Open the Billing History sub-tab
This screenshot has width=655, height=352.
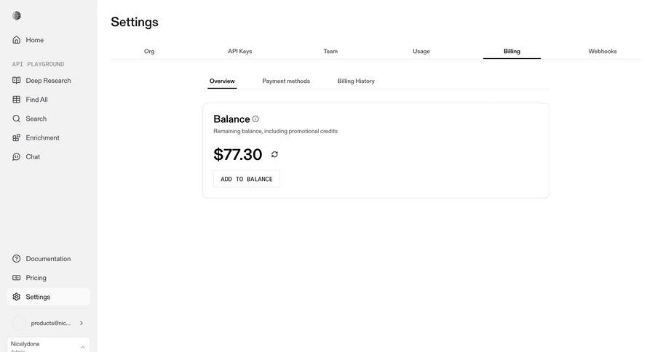(356, 81)
